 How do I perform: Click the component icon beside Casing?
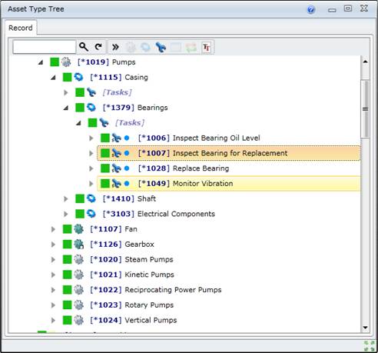coord(78,77)
